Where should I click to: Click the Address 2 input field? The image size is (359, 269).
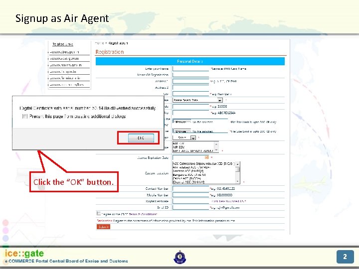coord(190,88)
